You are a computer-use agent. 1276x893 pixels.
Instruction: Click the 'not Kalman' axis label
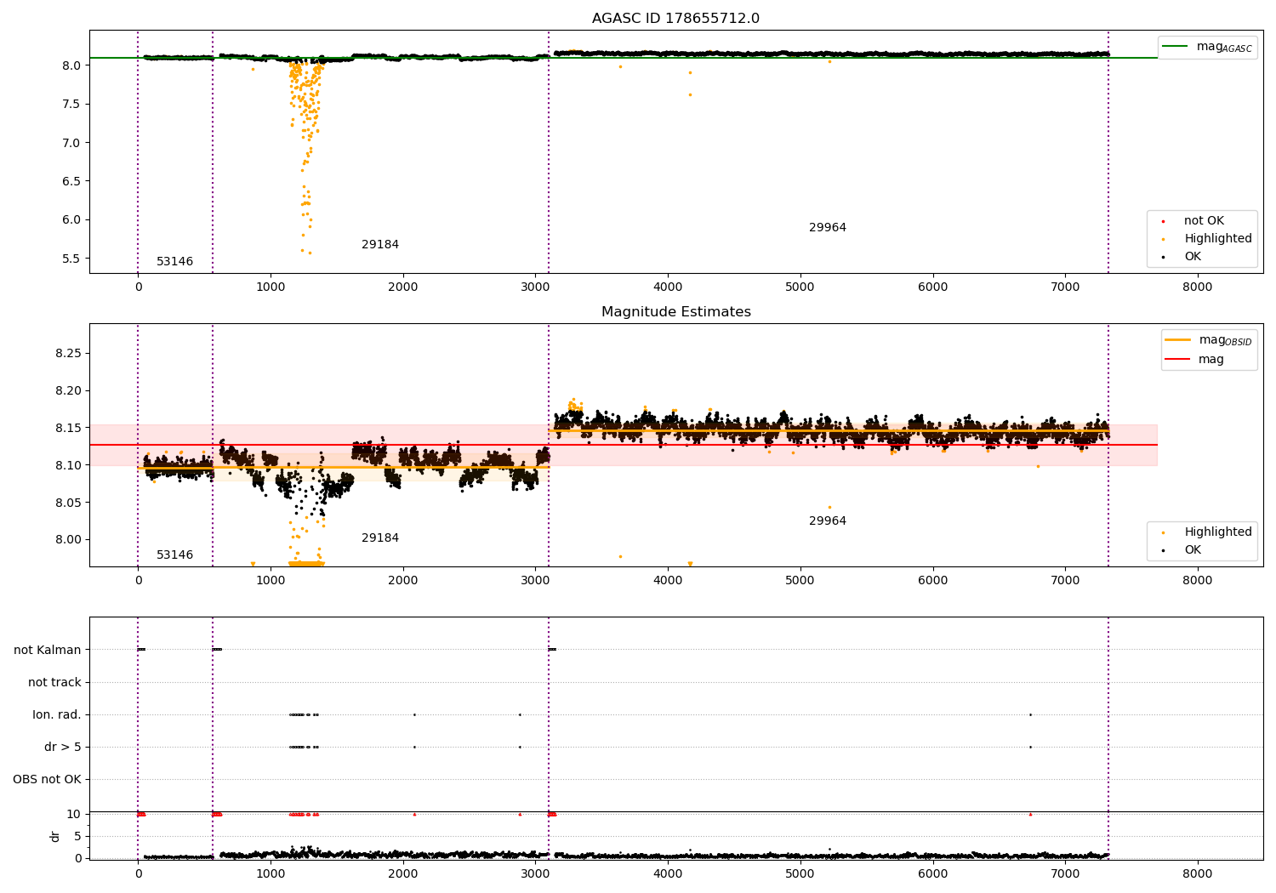coord(48,651)
